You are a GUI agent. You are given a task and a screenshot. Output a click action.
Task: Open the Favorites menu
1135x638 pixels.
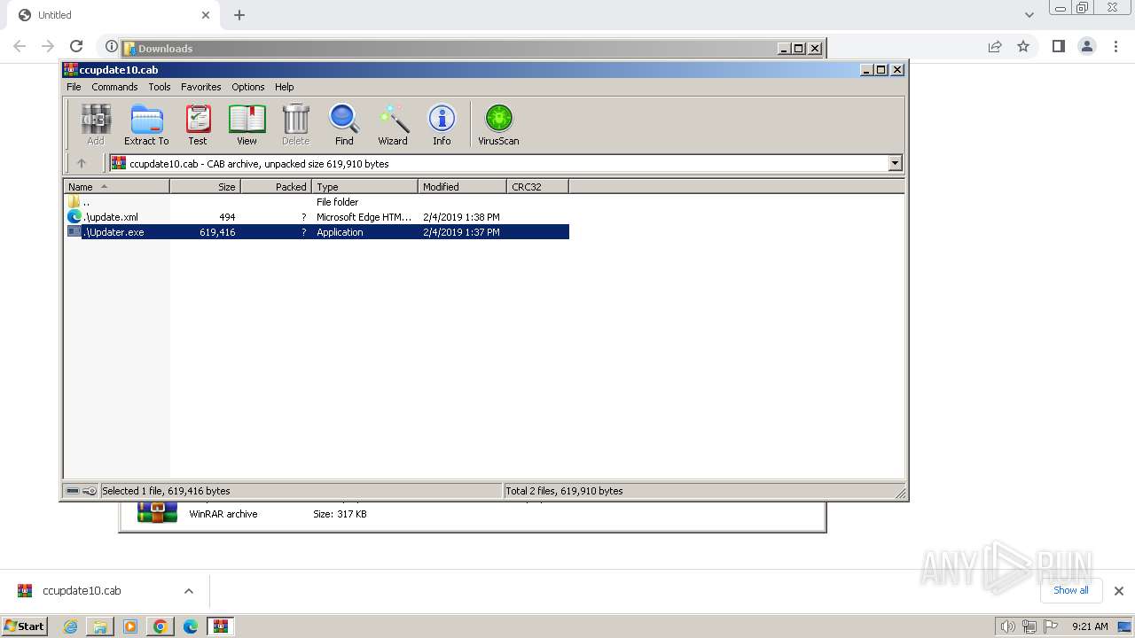click(x=201, y=87)
